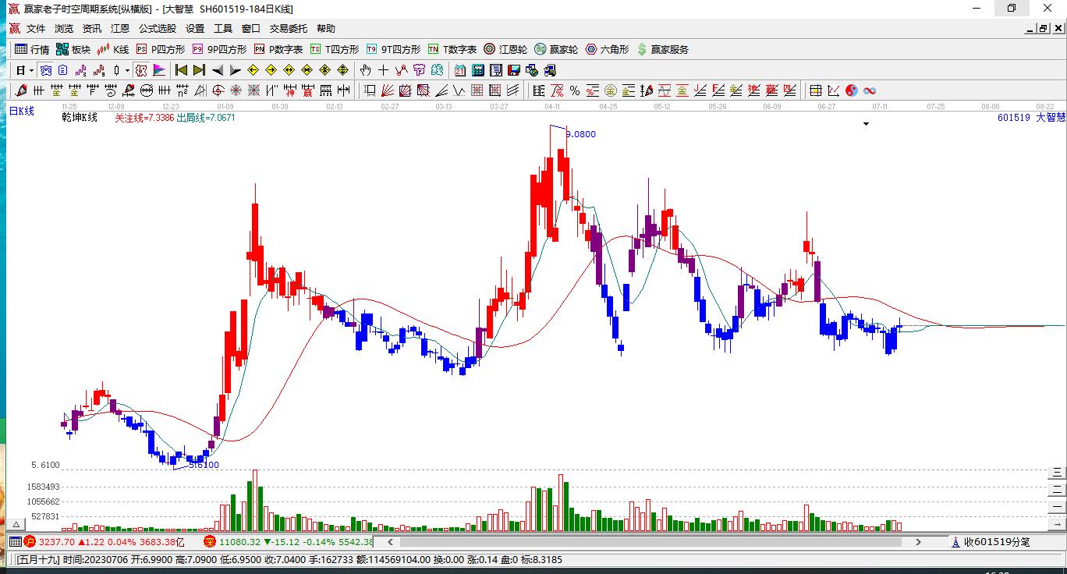Step forward one bar with black right arrow

point(235,70)
